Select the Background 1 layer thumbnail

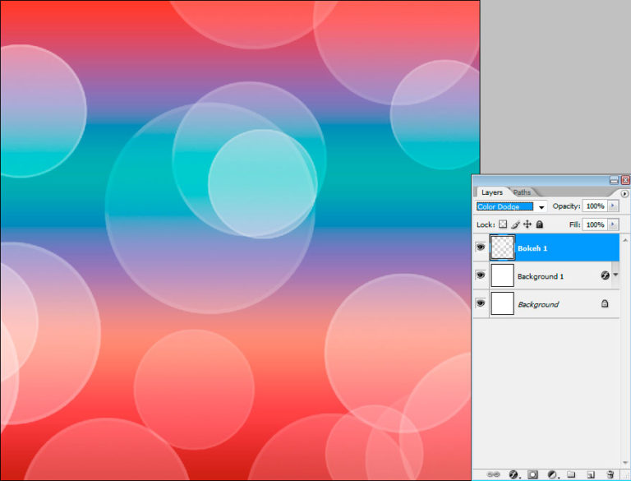point(502,275)
